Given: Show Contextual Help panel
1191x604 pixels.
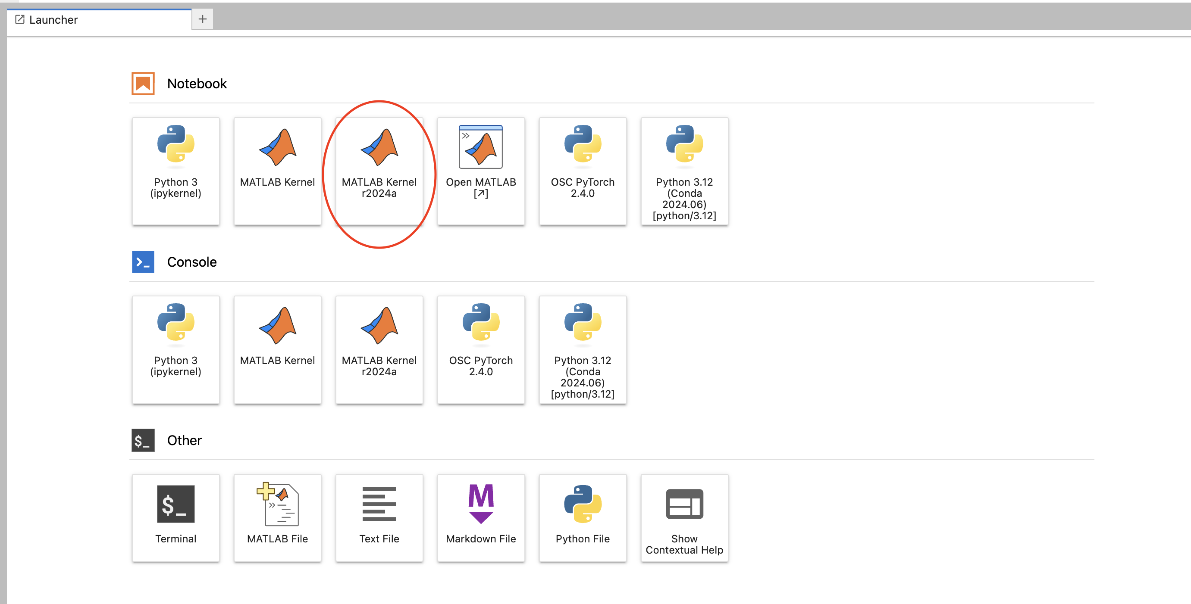Looking at the screenshot, I should coord(684,517).
